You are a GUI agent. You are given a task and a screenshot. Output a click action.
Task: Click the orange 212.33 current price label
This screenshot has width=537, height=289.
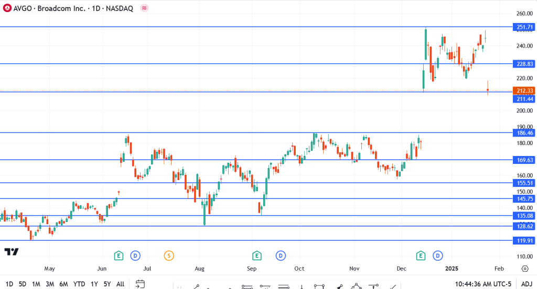(524, 91)
